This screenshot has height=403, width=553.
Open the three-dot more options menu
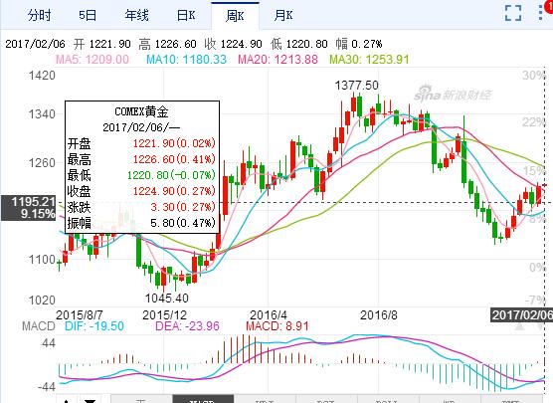click(541, 12)
